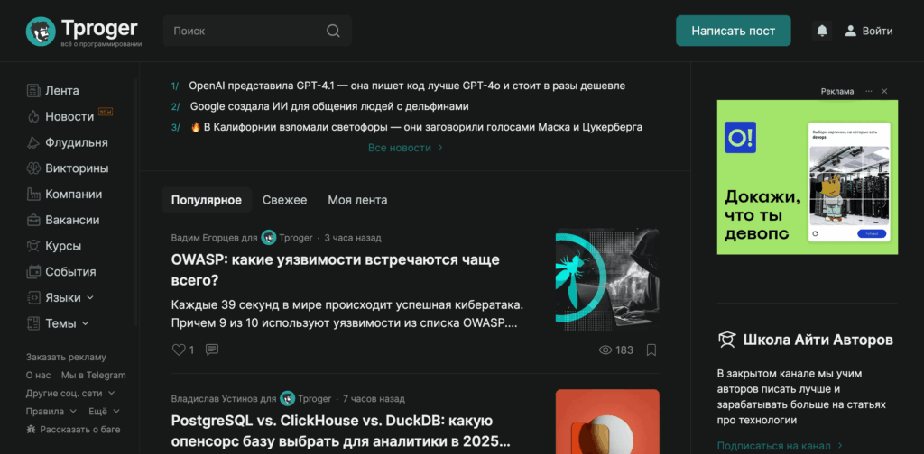Click the search magnifier icon
Screen dimensions: 924x454
[x=333, y=31]
